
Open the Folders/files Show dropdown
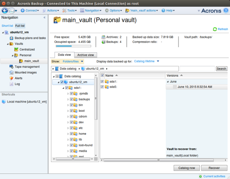(73, 62)
